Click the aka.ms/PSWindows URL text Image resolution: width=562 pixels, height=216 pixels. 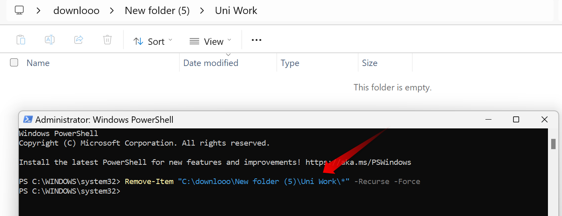[358, 162]
